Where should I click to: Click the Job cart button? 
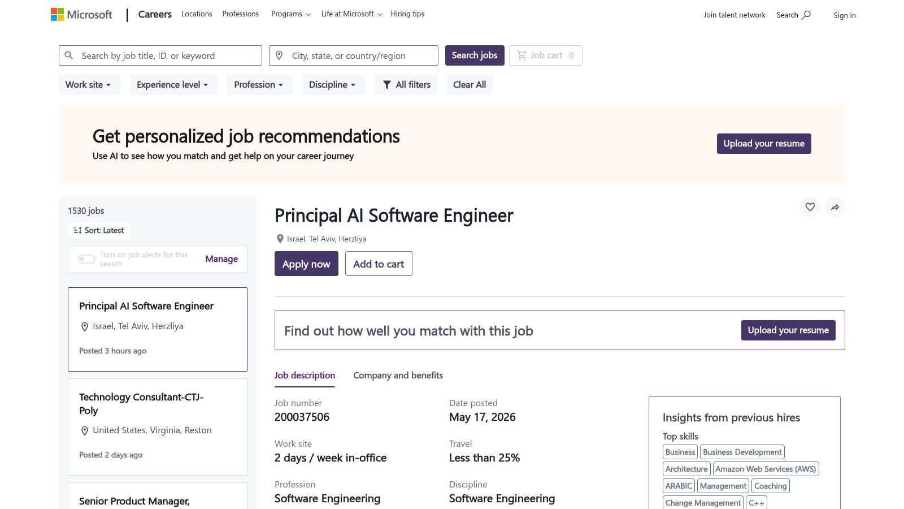coord(546,55)
